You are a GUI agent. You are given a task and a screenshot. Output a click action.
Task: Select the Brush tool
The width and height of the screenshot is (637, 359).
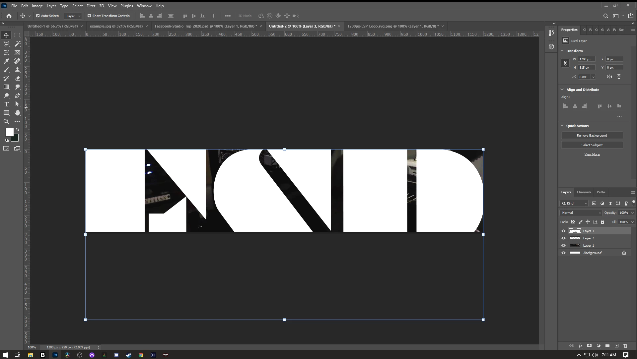[6, 70]
